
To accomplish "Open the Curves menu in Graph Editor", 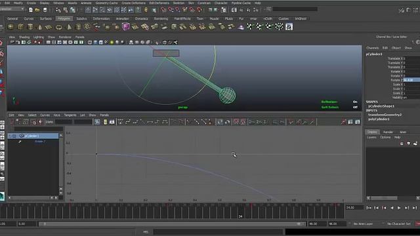I will pos(45,115).
